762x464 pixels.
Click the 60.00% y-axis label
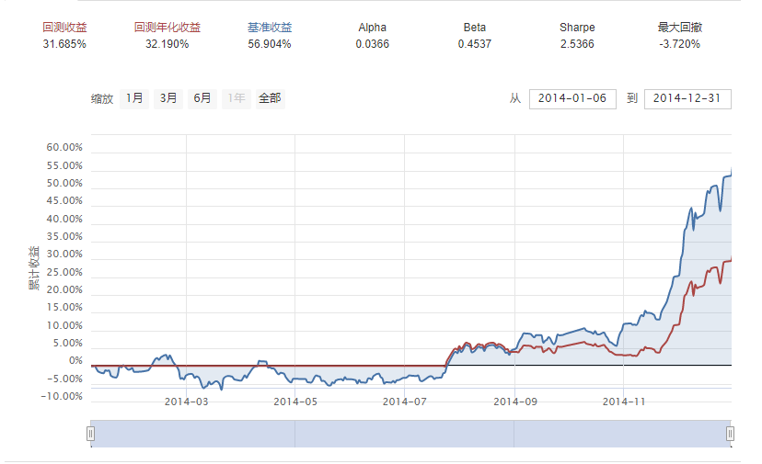pos(64,148)
